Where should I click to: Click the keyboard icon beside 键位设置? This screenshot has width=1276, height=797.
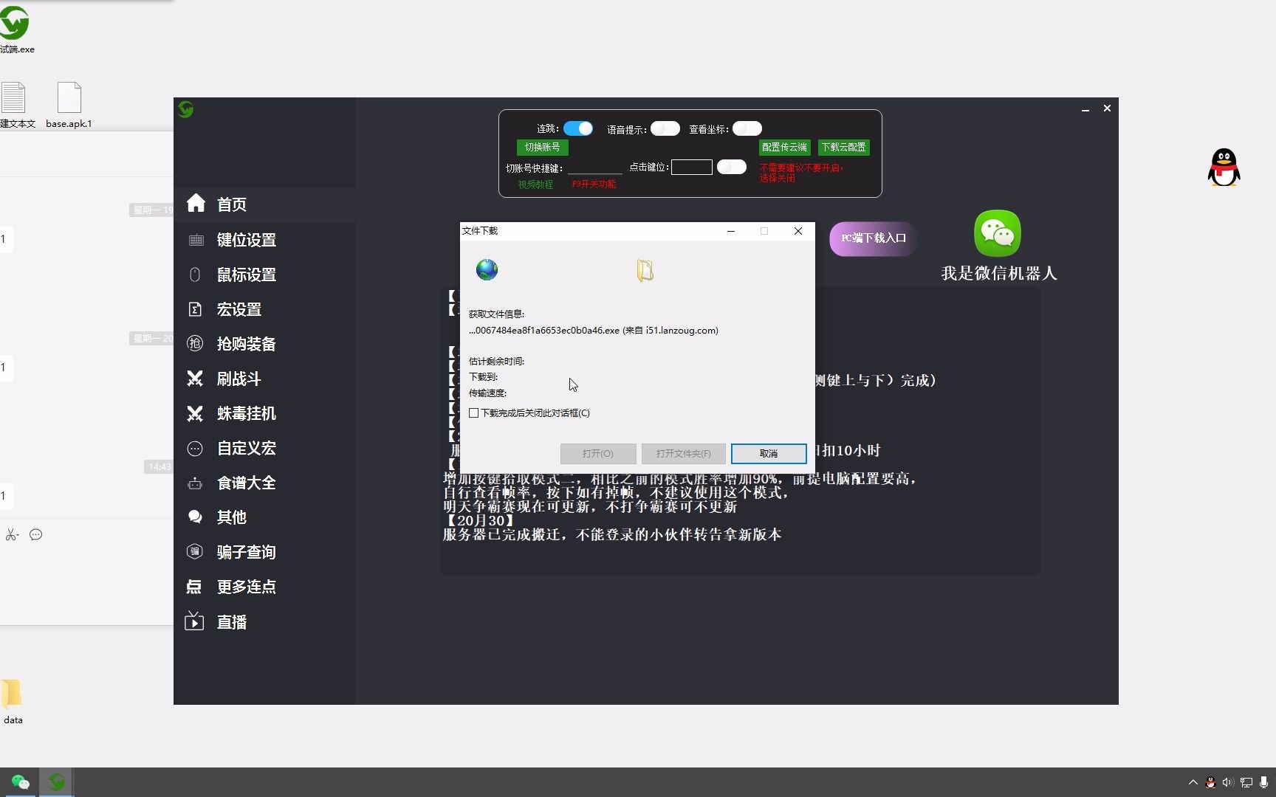pyautogui.click(x=196, y=240)
